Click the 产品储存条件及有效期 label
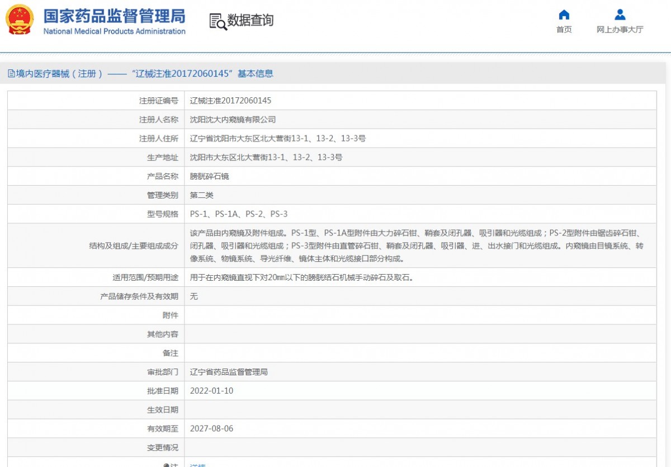The width and height of the screenshot is (671, 467). (x=139, y=296)
